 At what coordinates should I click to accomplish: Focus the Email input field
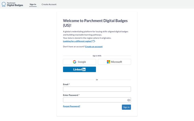pyautogui.click(x=97, y=89)
